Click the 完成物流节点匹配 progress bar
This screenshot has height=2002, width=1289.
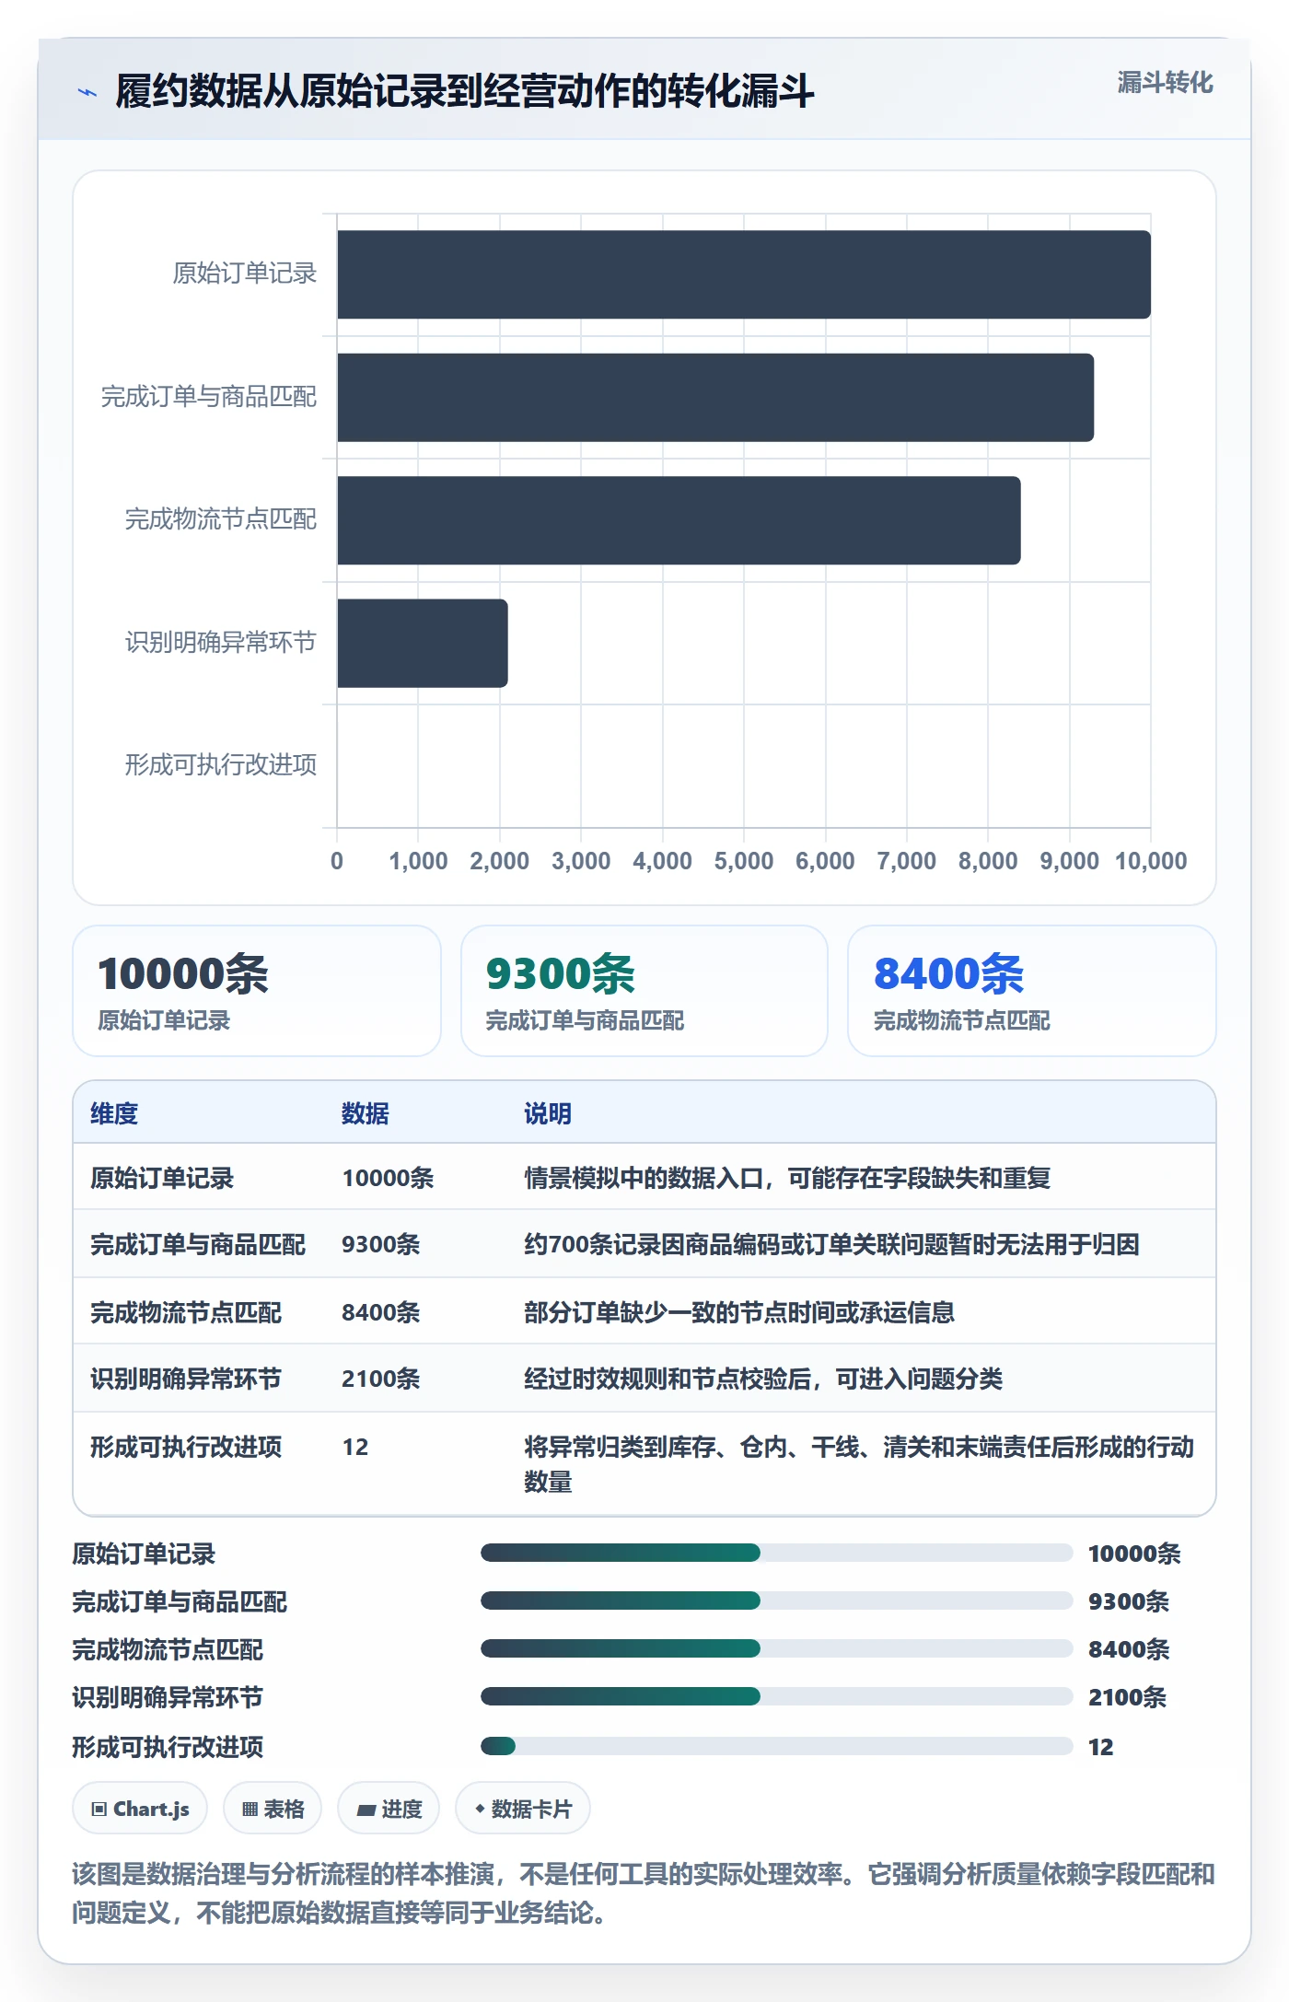pyautogui.click(x=776, y=1649)
